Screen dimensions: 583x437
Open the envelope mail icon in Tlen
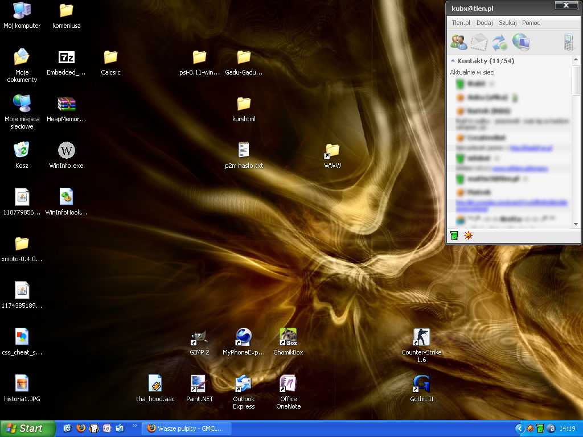pos(479,42)
